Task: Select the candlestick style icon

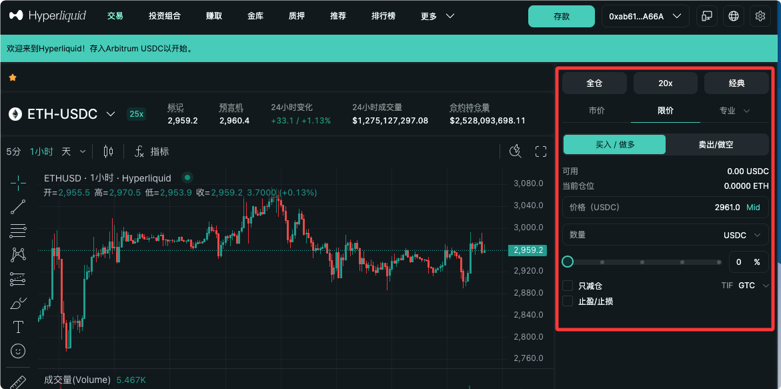Action: (x=108, y=151)
